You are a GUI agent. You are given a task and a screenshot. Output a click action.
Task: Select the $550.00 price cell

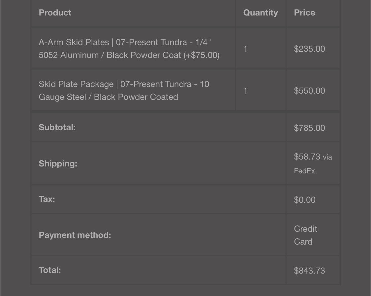pyautogui.click(x=309, y=91)
